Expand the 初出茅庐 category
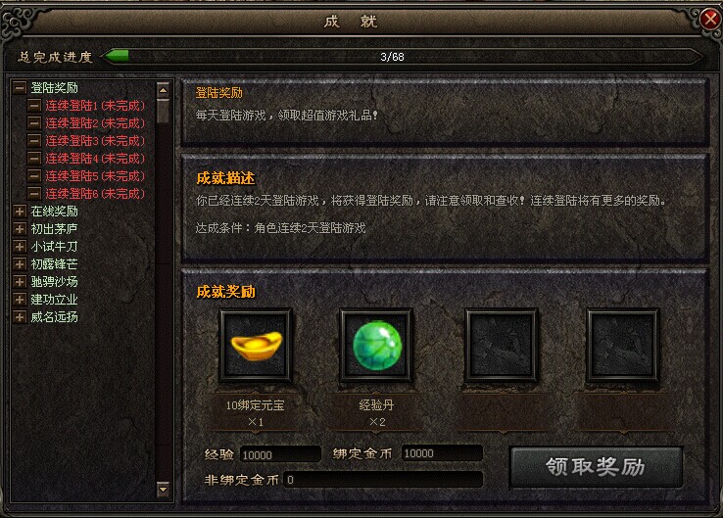Viewport: 723px width, 518px height. tap(20, 228)
